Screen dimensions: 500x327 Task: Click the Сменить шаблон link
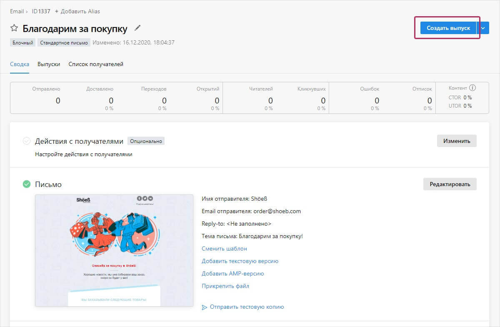(224, 248)
